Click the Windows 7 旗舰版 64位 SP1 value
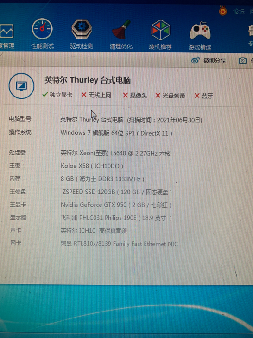253x338 pixels. [x=116, y=133]
